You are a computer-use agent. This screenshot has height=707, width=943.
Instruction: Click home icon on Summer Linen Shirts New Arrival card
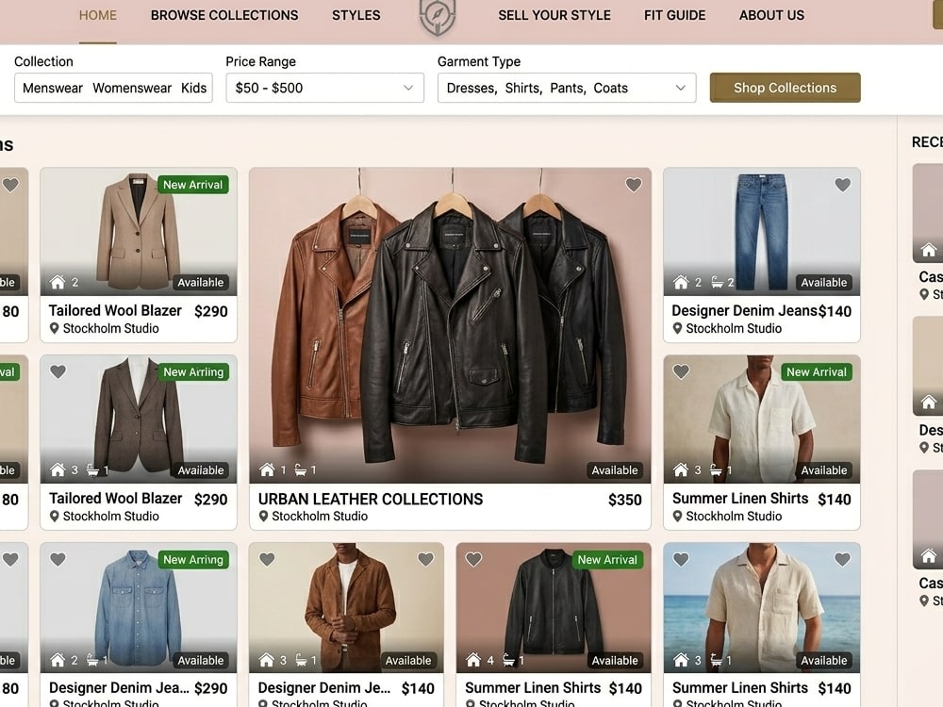(x=681, y=469)
